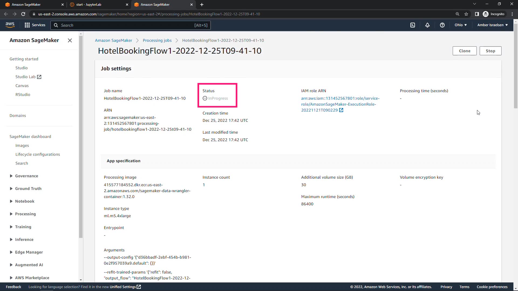Open IAM role external link icon
Viewport: 518px width, 291px height.
click(341, 110)
